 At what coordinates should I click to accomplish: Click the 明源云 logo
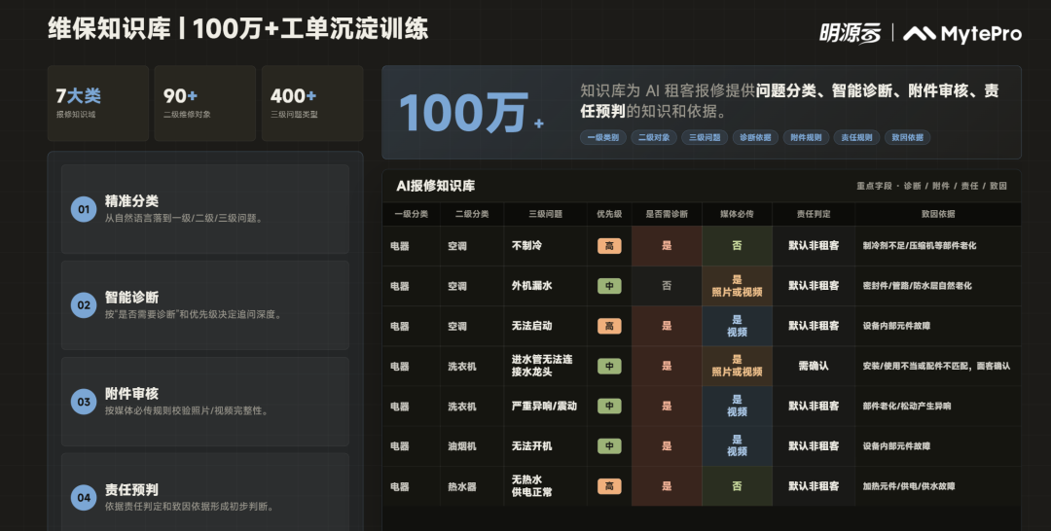point(850,33)
